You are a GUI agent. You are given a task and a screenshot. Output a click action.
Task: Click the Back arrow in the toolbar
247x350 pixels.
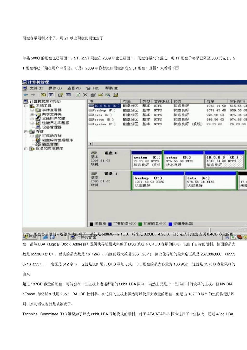[x=25, y=95]
